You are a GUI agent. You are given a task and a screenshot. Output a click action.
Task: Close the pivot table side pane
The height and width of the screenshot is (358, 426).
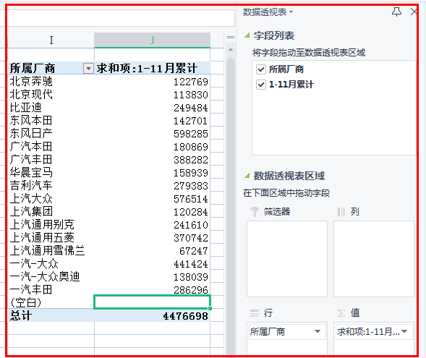pos(414,12)
